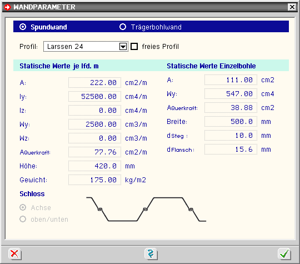Viewport: 300px width, 264px height.
Task: Click the dFlansch field showing 15.6
Action: 231,150
